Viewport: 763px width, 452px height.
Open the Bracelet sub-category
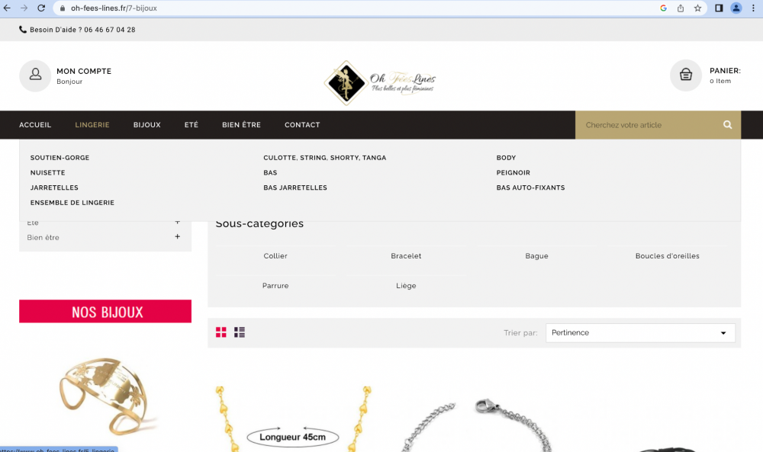point(406,256)
